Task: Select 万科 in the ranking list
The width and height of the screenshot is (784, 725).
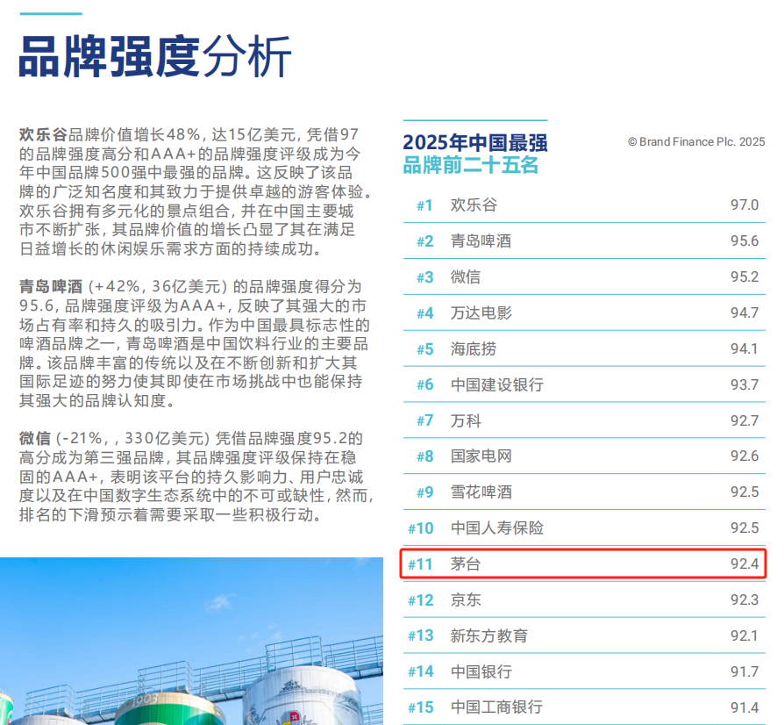Action: [466, 420]
